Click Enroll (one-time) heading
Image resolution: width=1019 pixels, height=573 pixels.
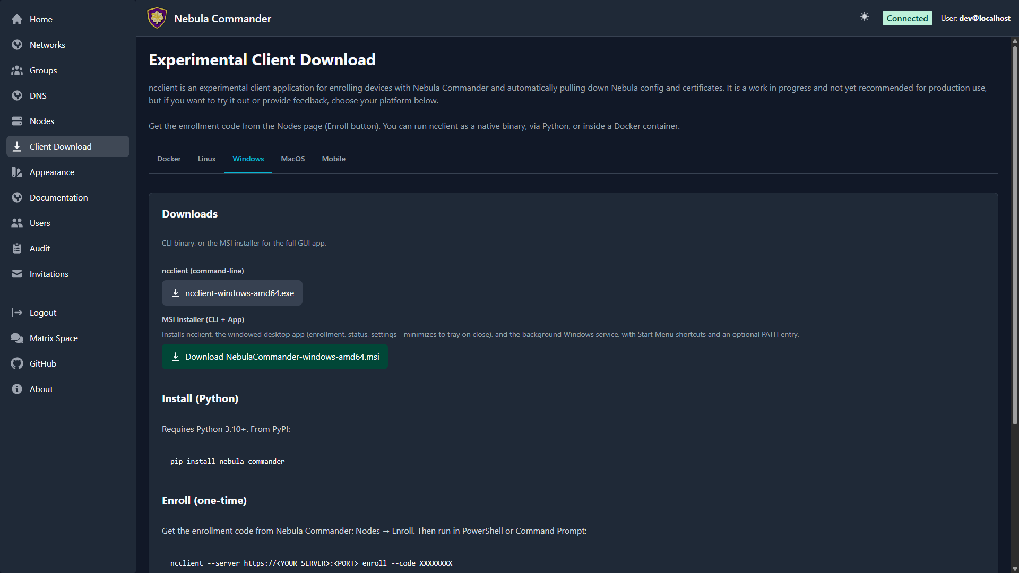[x=204, y=500]
